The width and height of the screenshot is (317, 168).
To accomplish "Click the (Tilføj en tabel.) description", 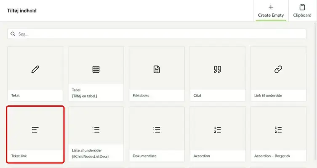I will click(85, 96).
